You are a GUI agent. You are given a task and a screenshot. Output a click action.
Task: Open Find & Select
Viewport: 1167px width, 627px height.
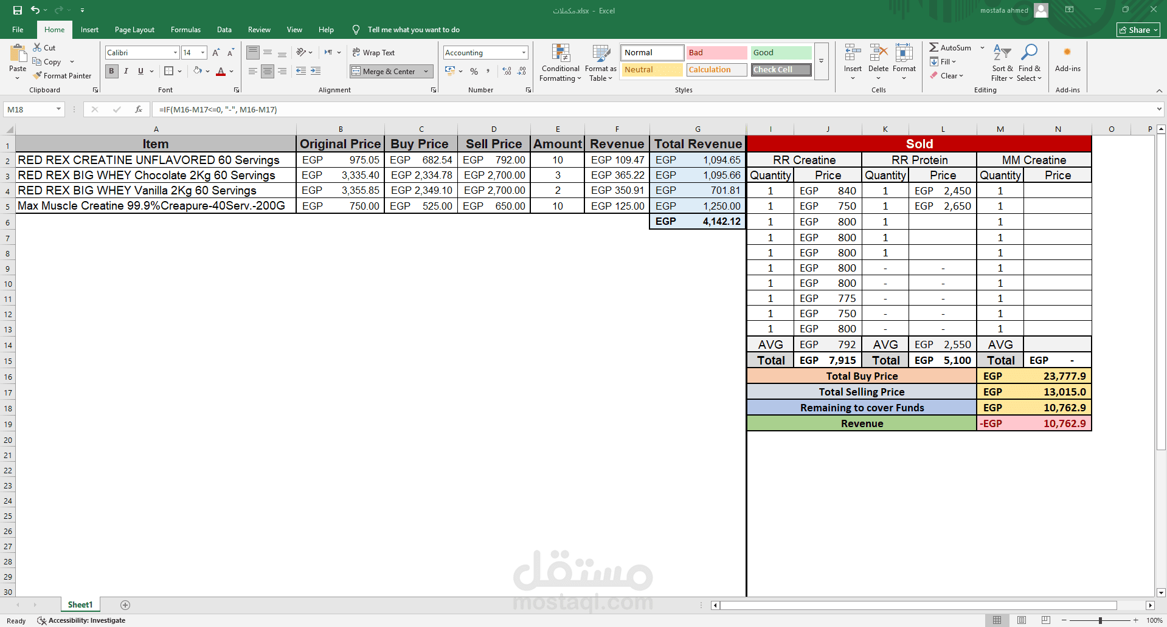click(1029, 63)
